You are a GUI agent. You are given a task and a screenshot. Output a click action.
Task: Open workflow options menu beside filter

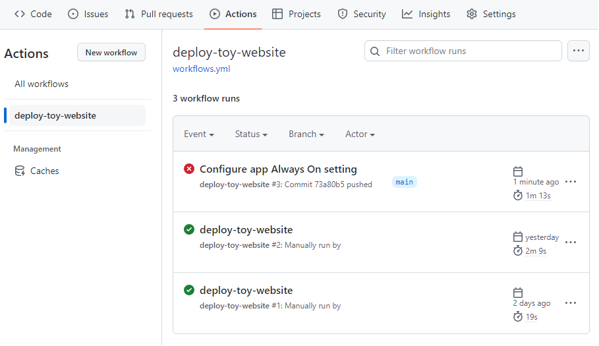coord(579,51)
